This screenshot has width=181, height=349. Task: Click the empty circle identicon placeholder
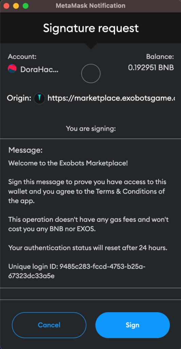91,74
